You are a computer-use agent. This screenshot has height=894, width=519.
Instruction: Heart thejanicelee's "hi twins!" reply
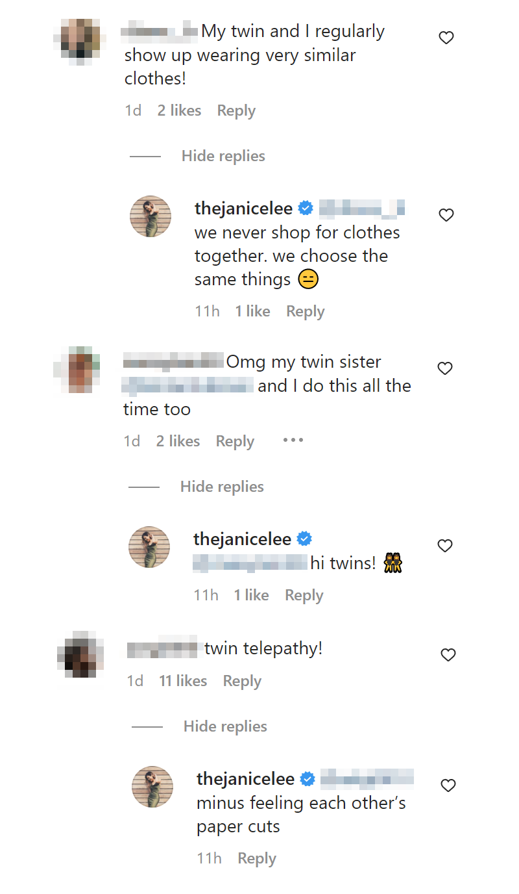(445, 546)
